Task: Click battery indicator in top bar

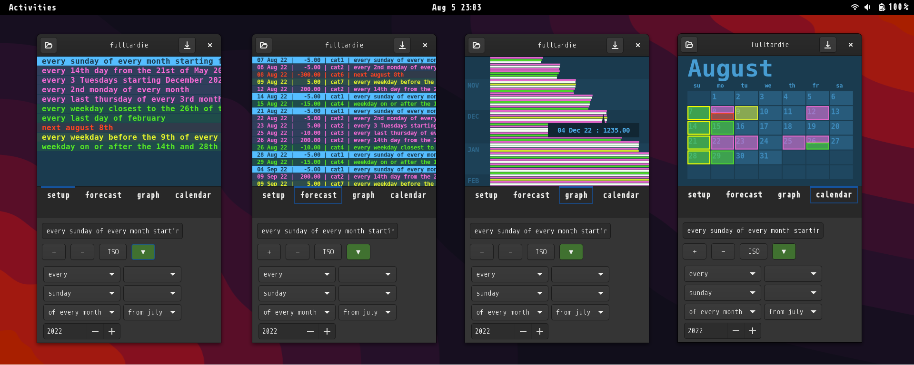Action: pos(894,7)
